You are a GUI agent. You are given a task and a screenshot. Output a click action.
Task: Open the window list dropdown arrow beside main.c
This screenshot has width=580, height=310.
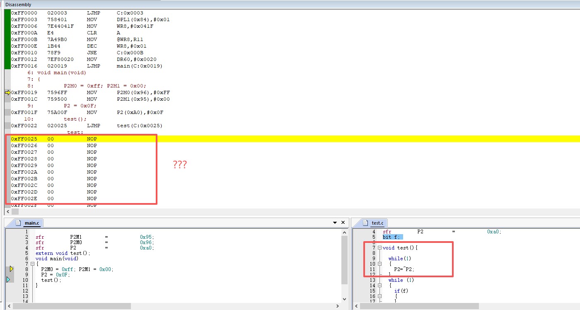click(335, 223)
